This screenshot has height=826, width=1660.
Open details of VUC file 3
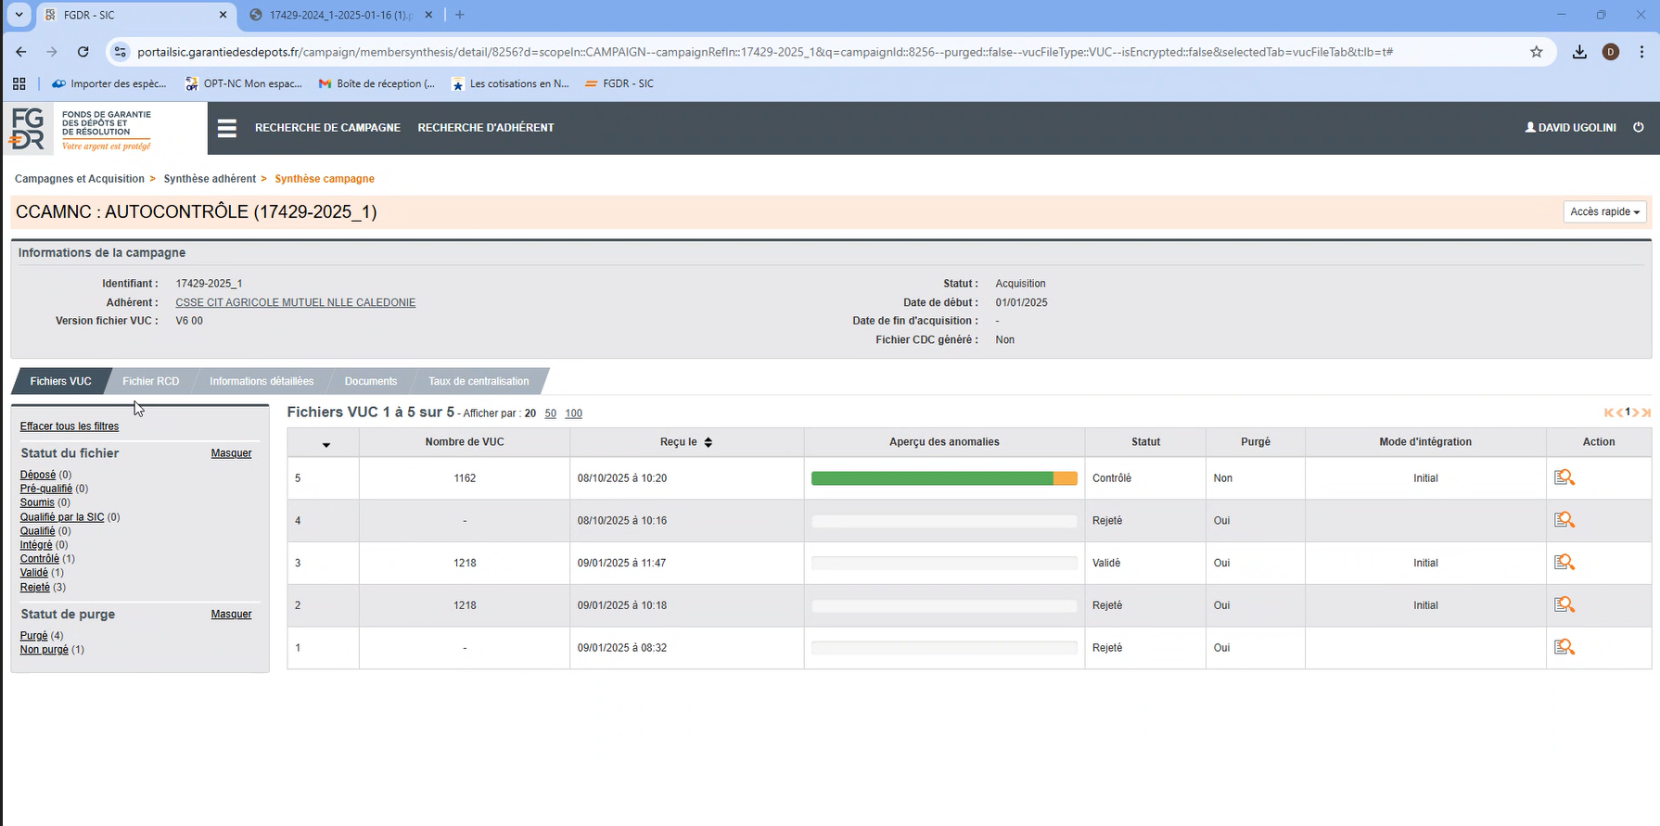point(1564,563)
